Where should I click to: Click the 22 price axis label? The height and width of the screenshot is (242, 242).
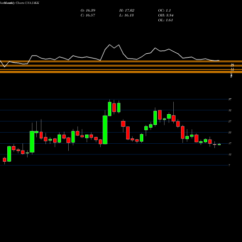[x=230, y=133]
